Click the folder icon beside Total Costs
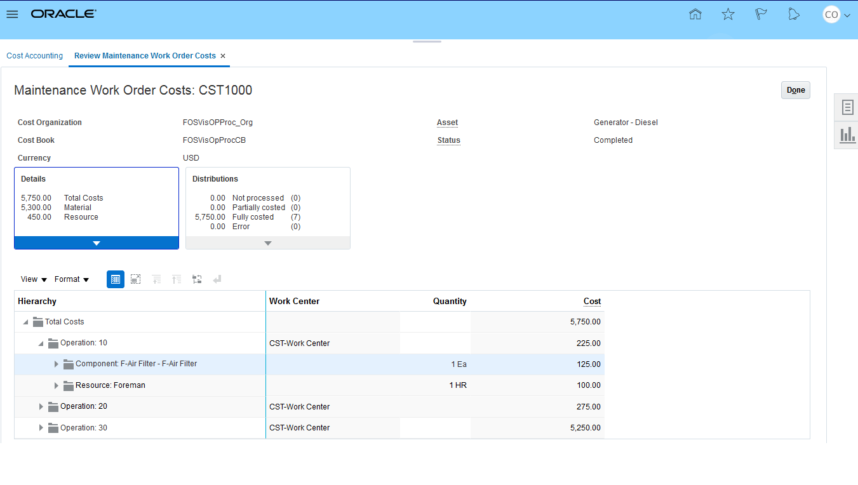This screenshot has width=858, height=485. 38,322
